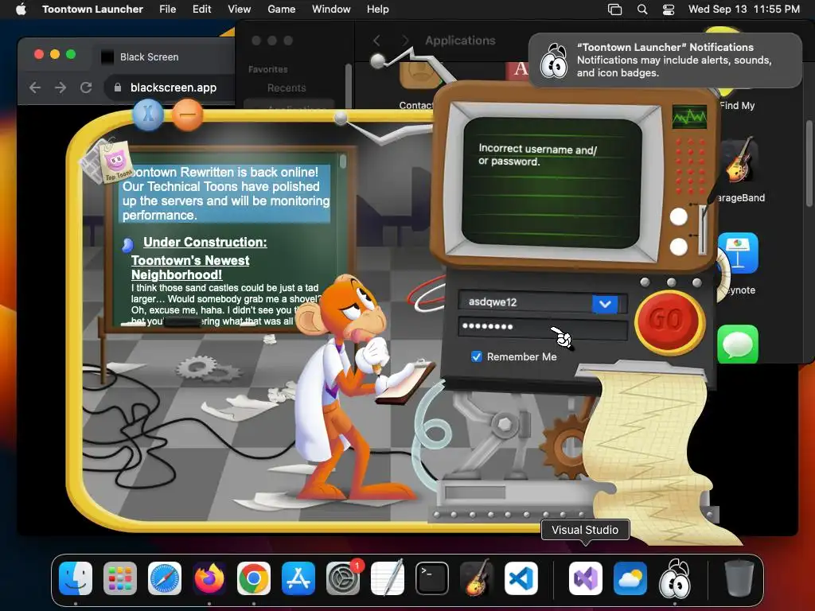The image size is (815, 611).
Task: Reload the Black Screen browser page
Action: (x=86, y=88)
